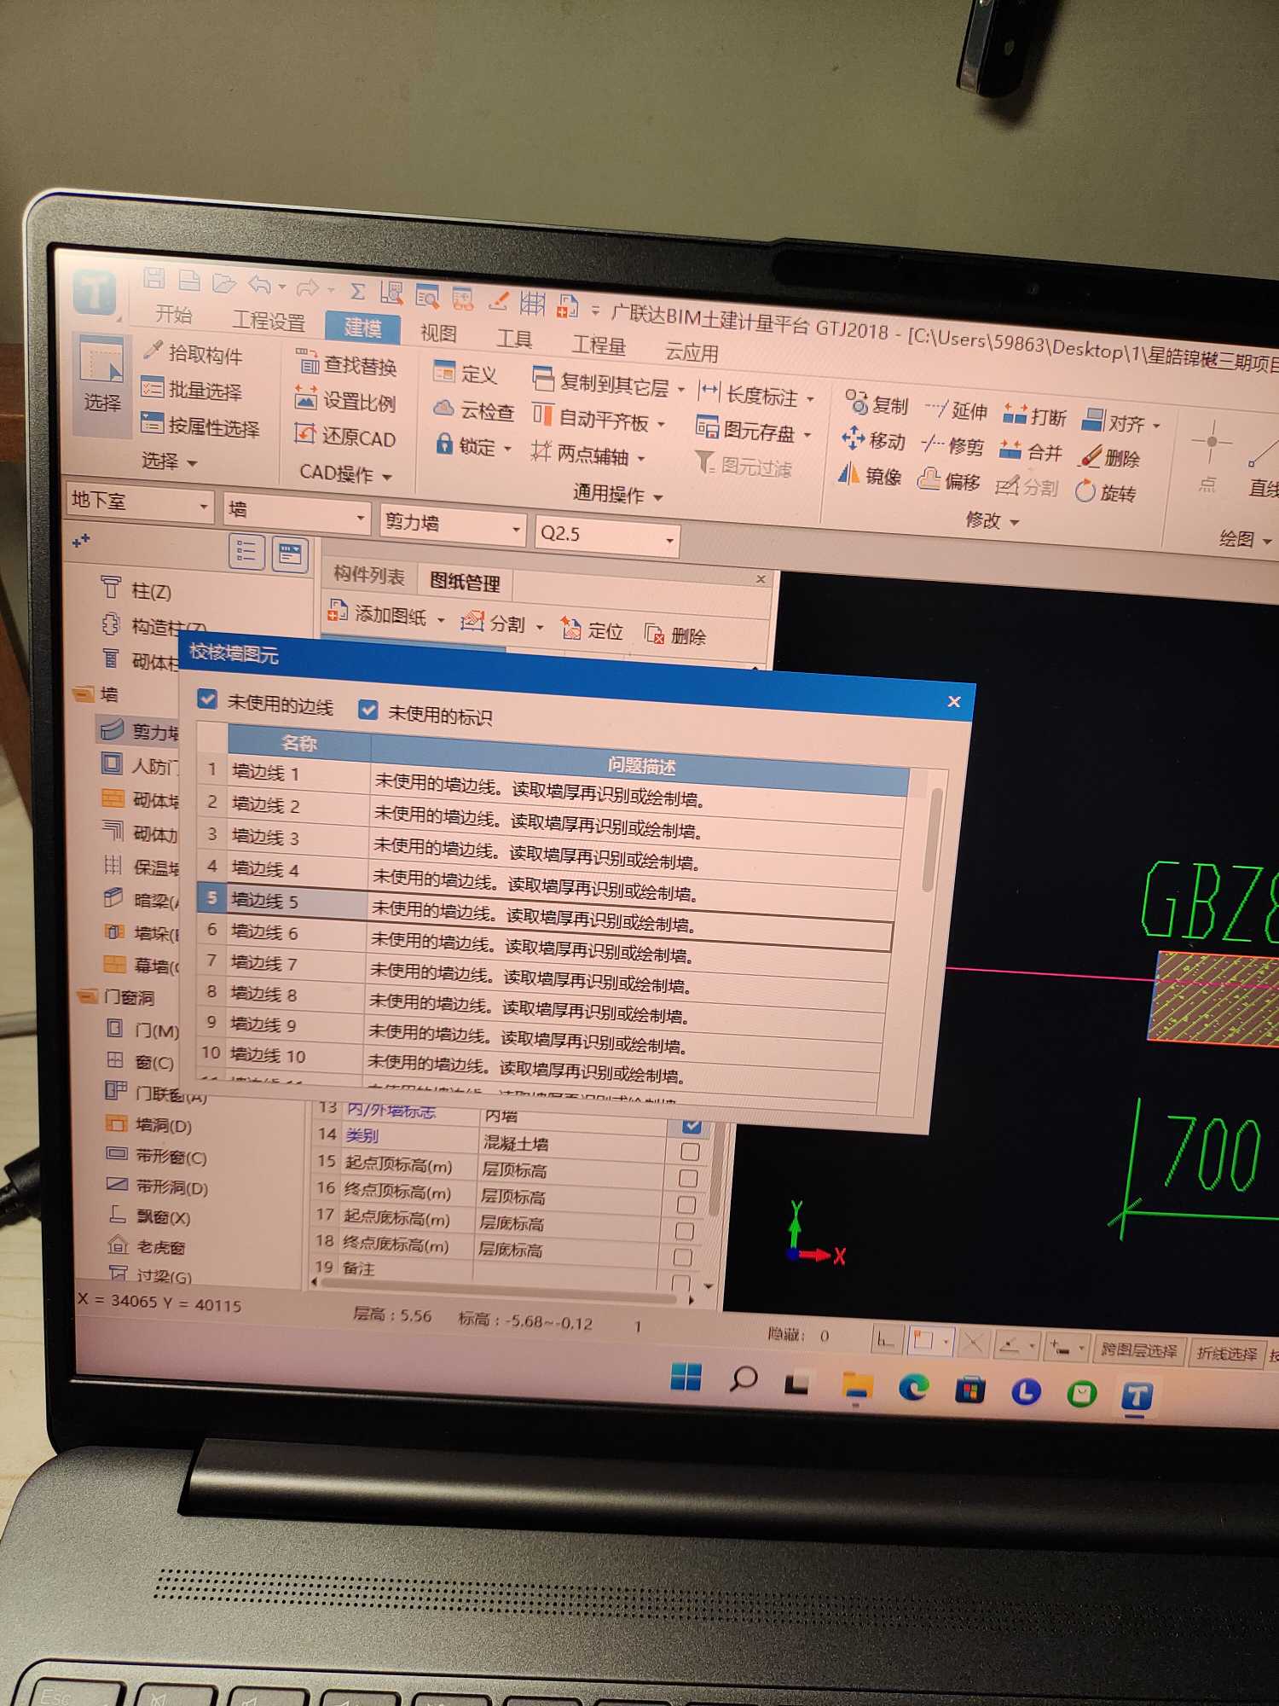Click 折线选择 status bar button
The width and height of the screenshot is (1279, 1706).
[1227, 1354]
